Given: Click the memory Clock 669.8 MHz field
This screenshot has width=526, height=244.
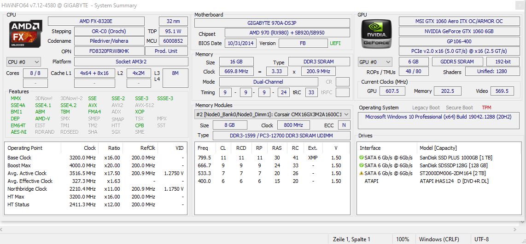Looking at the screenshot, I should point(236,71).
